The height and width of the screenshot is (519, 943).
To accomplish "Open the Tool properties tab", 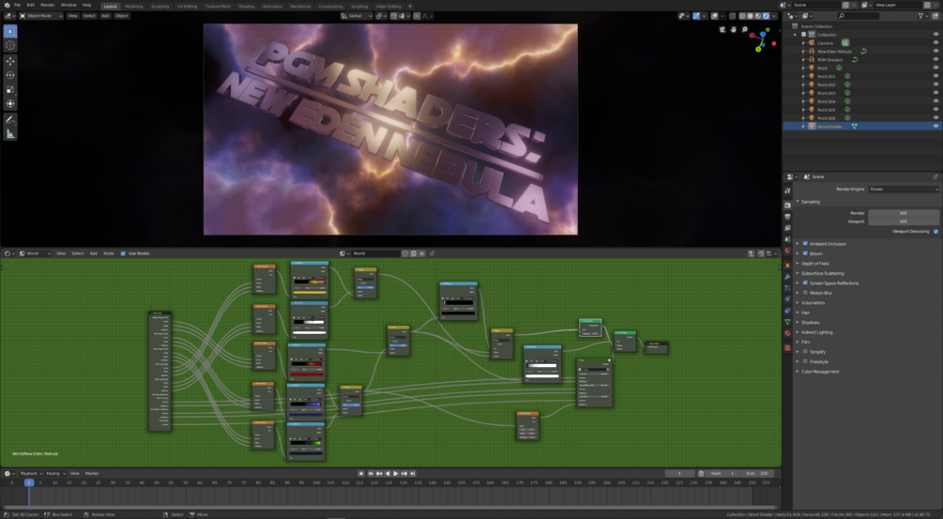I will point(787,191).
